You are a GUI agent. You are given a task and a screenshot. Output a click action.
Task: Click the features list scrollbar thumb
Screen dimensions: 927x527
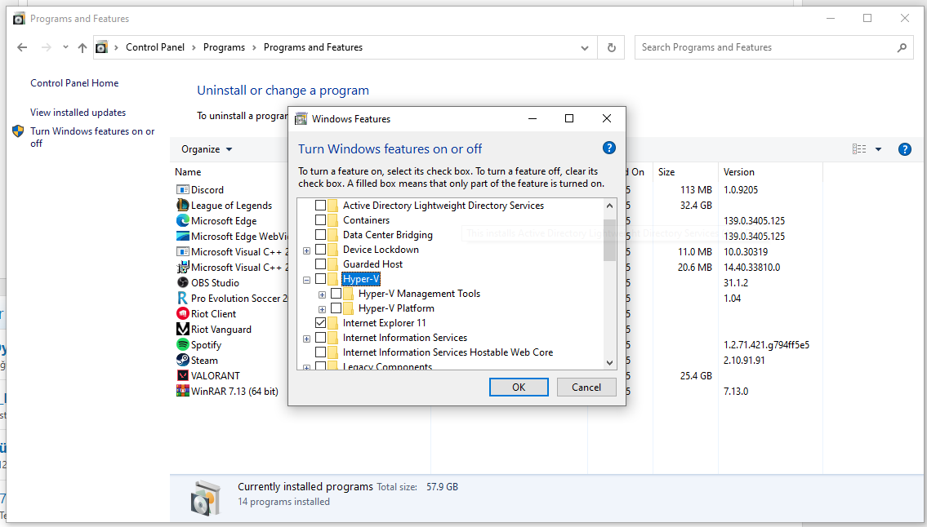click(x=609, y=240)
